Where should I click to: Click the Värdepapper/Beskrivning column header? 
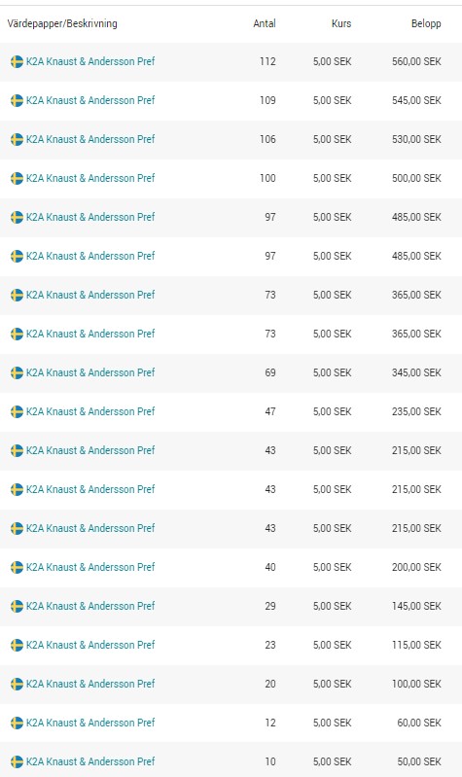[62, 23]
